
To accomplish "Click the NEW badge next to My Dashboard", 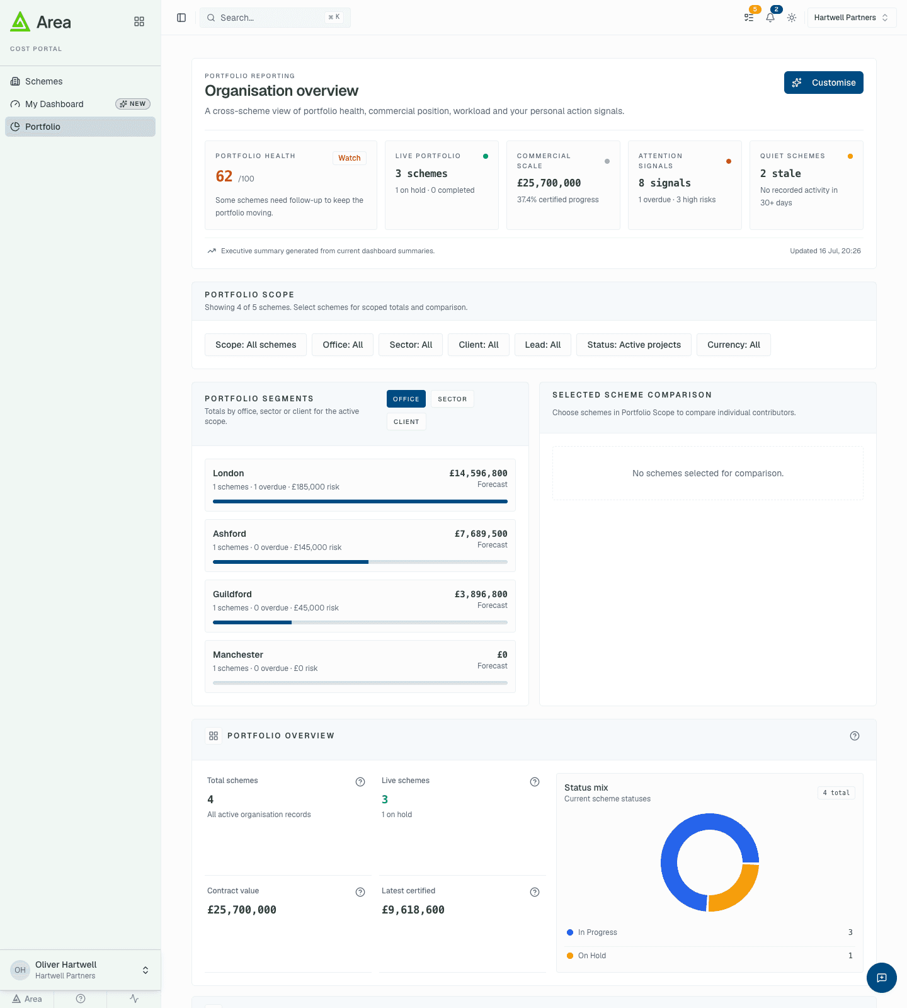I will click(x=133, y=104).
